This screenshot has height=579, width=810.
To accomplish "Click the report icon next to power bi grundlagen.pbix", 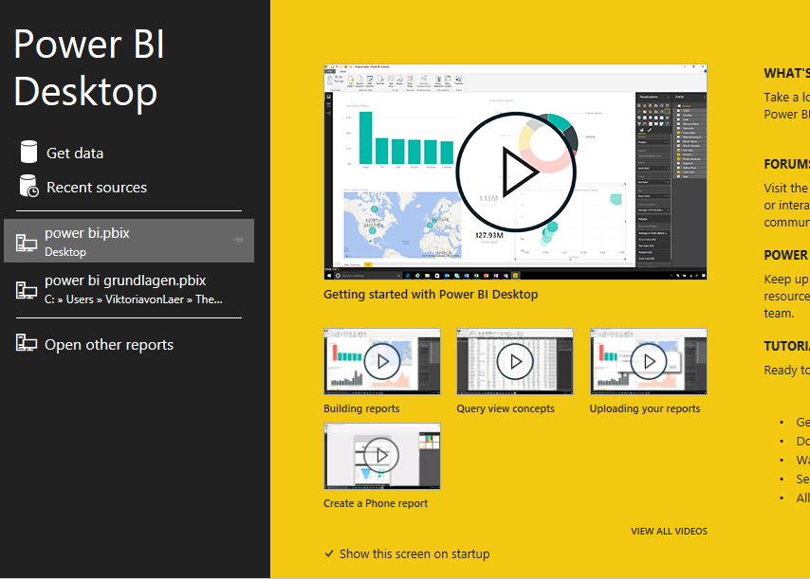I will point(26,288).
